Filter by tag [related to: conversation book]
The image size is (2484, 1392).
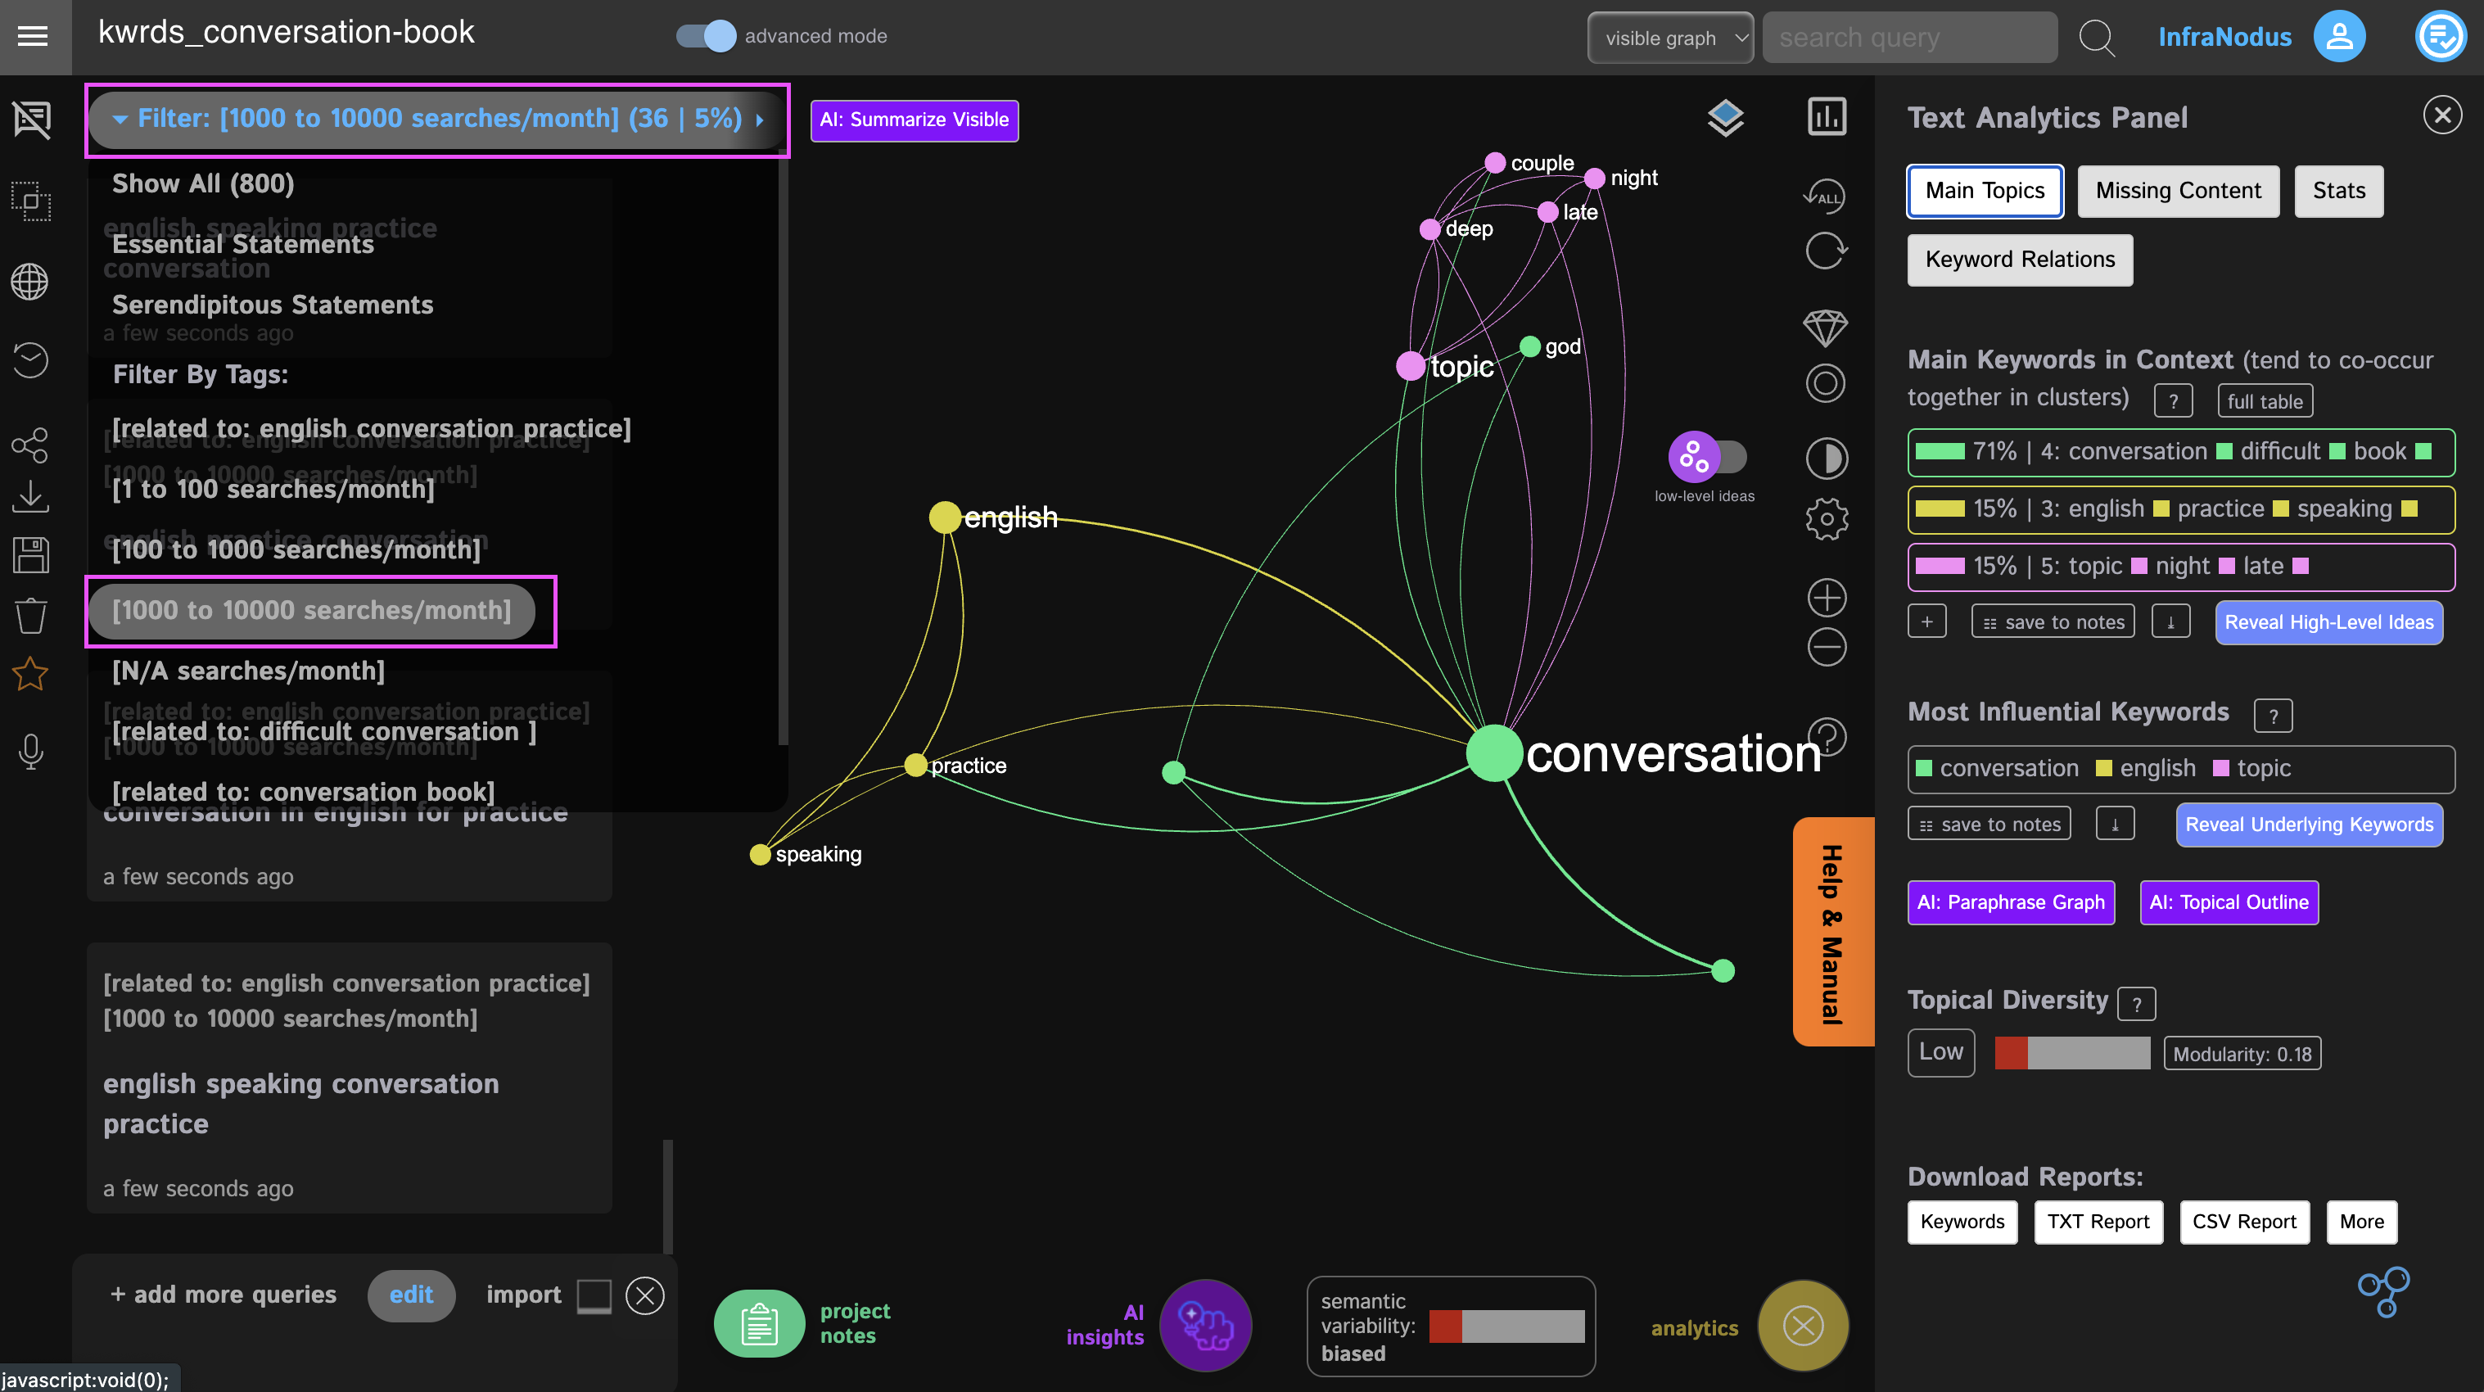tap(304, 792)
